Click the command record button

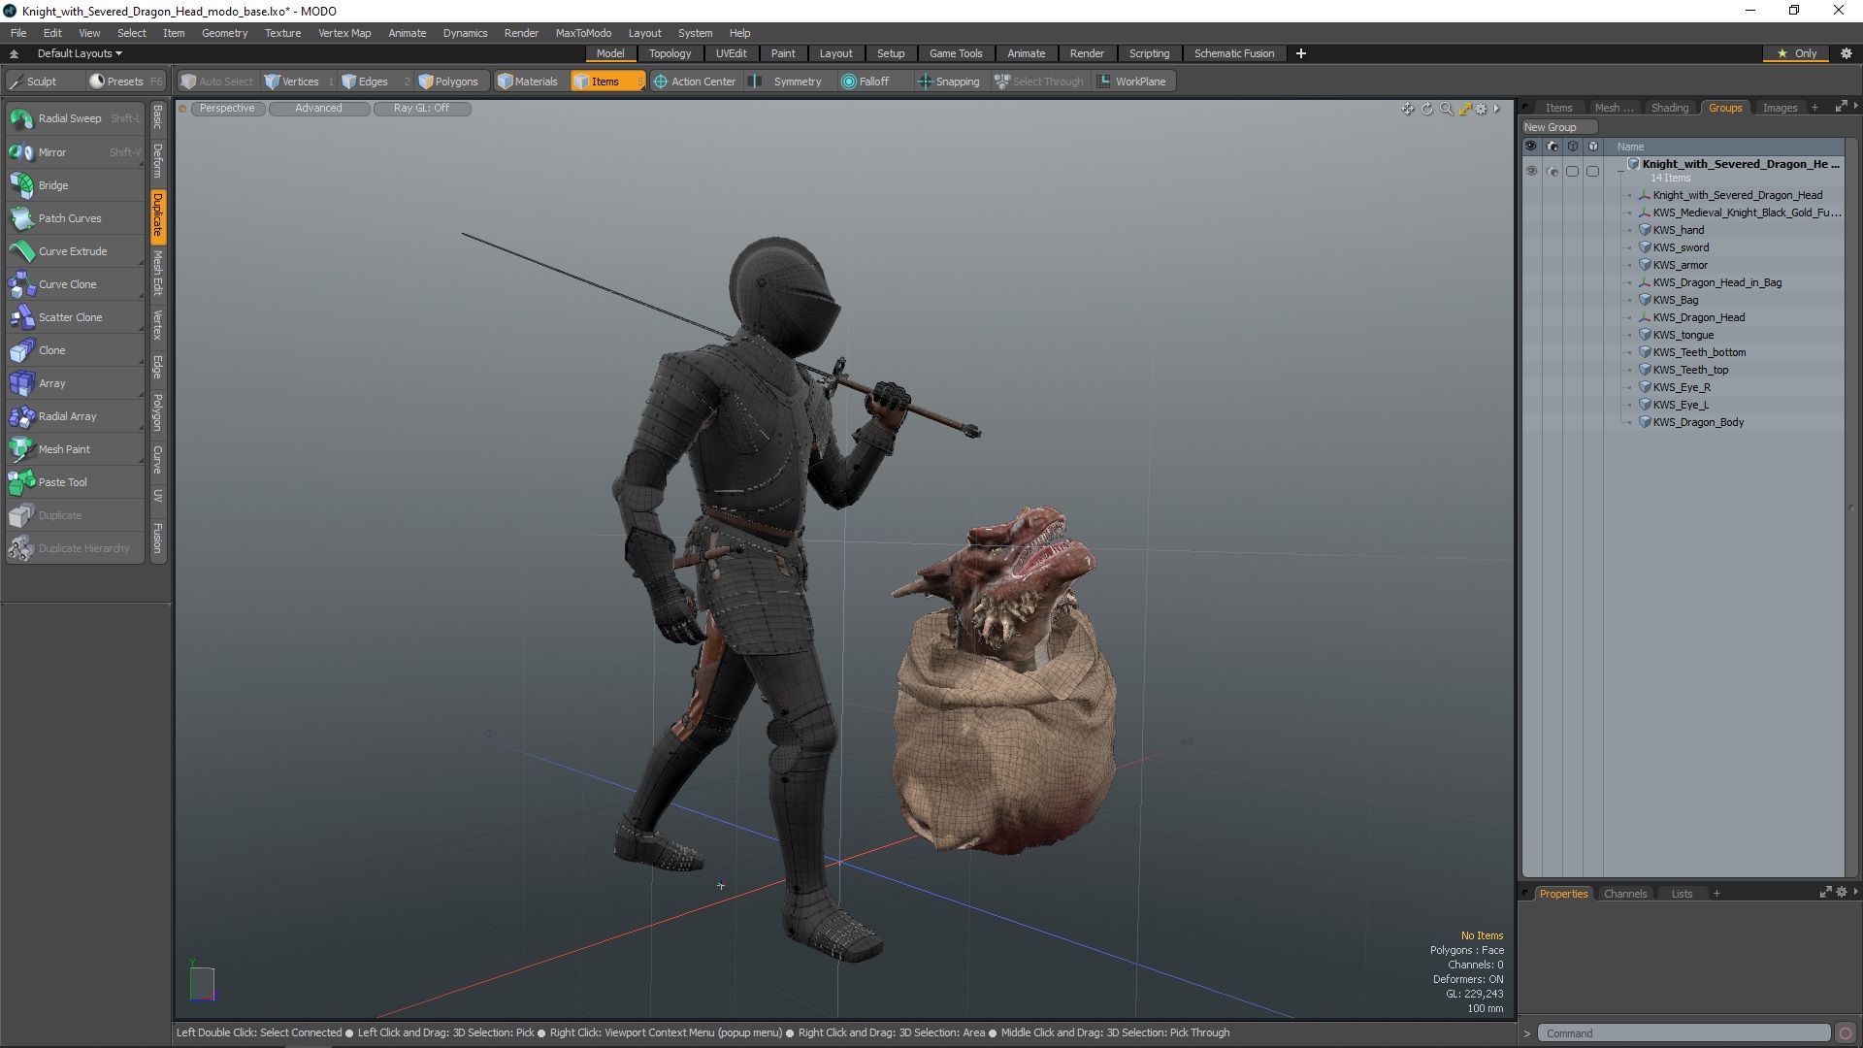[1846, 1033]
